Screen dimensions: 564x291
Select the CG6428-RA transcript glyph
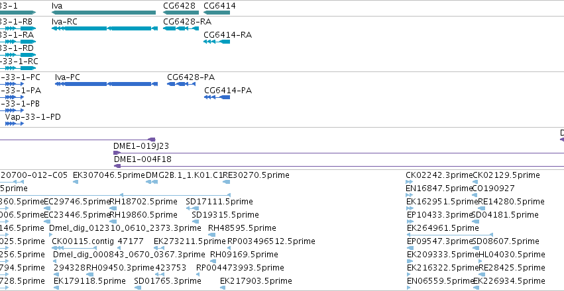[179, 28]
